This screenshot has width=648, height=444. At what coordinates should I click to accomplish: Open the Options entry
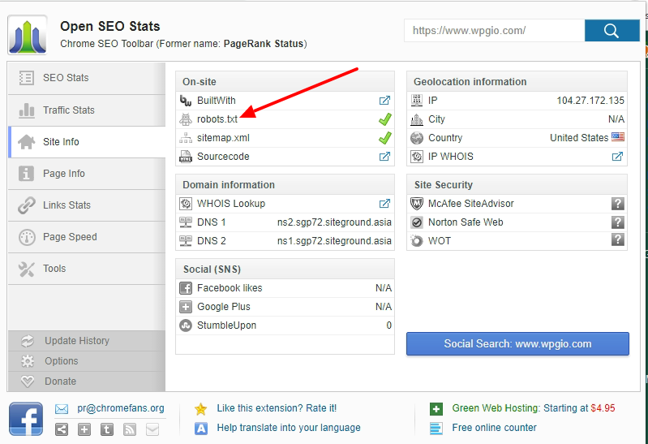click(87, 361)
